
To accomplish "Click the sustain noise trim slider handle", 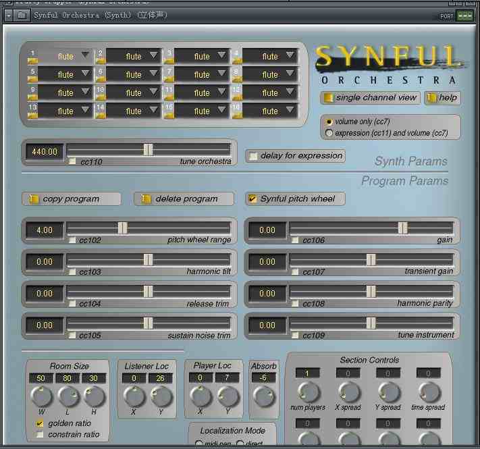I will click(x=148, y=323).
